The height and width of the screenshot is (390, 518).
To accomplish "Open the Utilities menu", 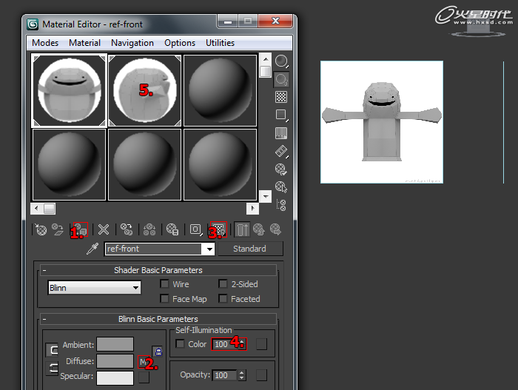I will pos(220,43).
